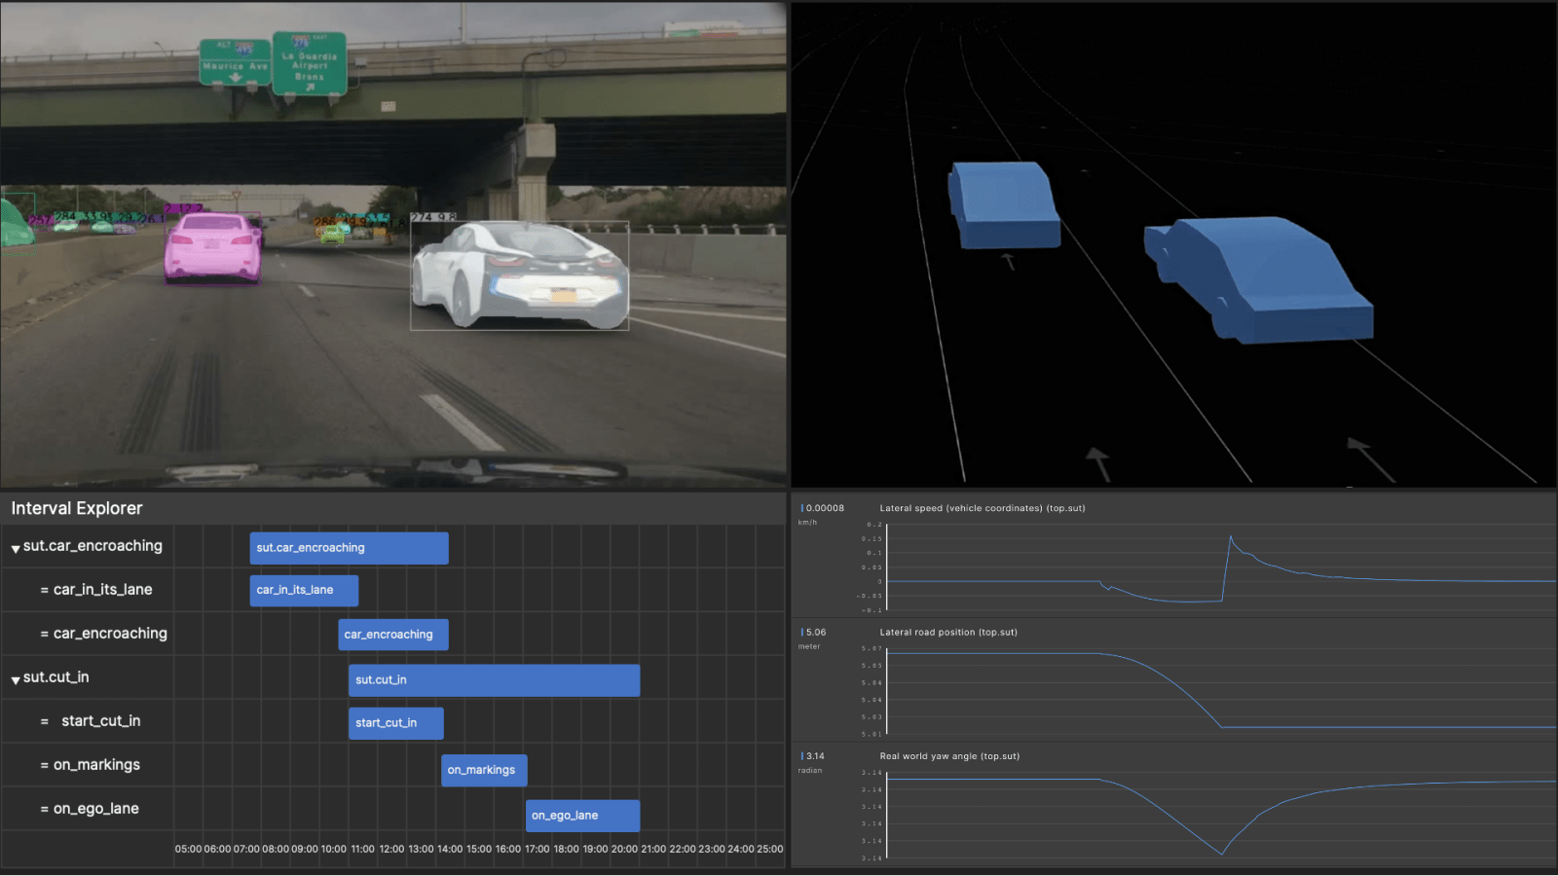The image size is (1558, 876).
Task: Select the blue sut.car_encroaching interval bar
Action: 349,548
